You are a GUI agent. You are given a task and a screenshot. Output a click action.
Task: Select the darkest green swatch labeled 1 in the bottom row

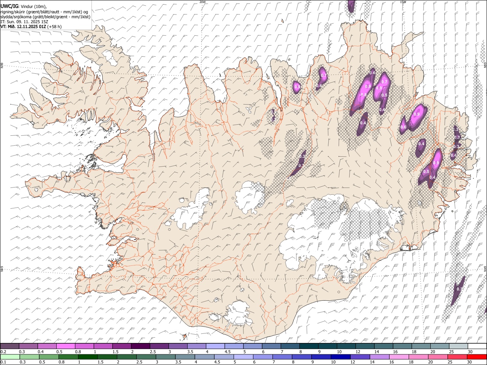[88, 357]
